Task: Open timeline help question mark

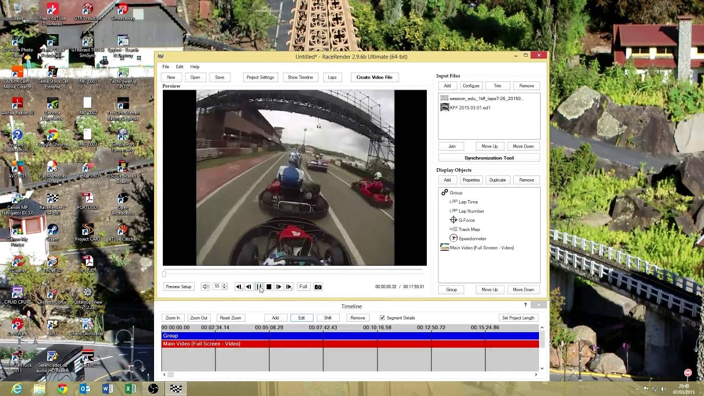Action: (525, 305)
